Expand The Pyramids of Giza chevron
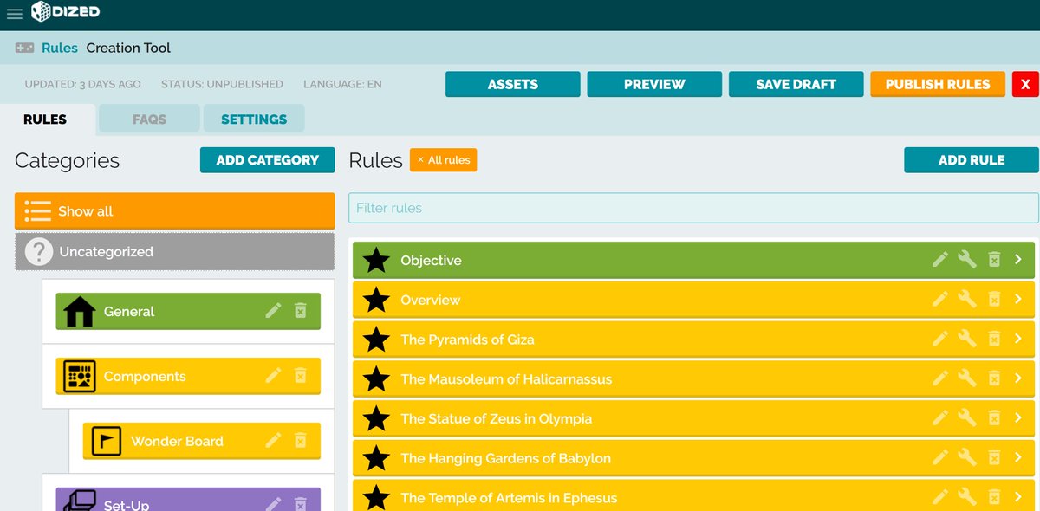This screenshot has width=1040, height=511. coord(1019,339)
